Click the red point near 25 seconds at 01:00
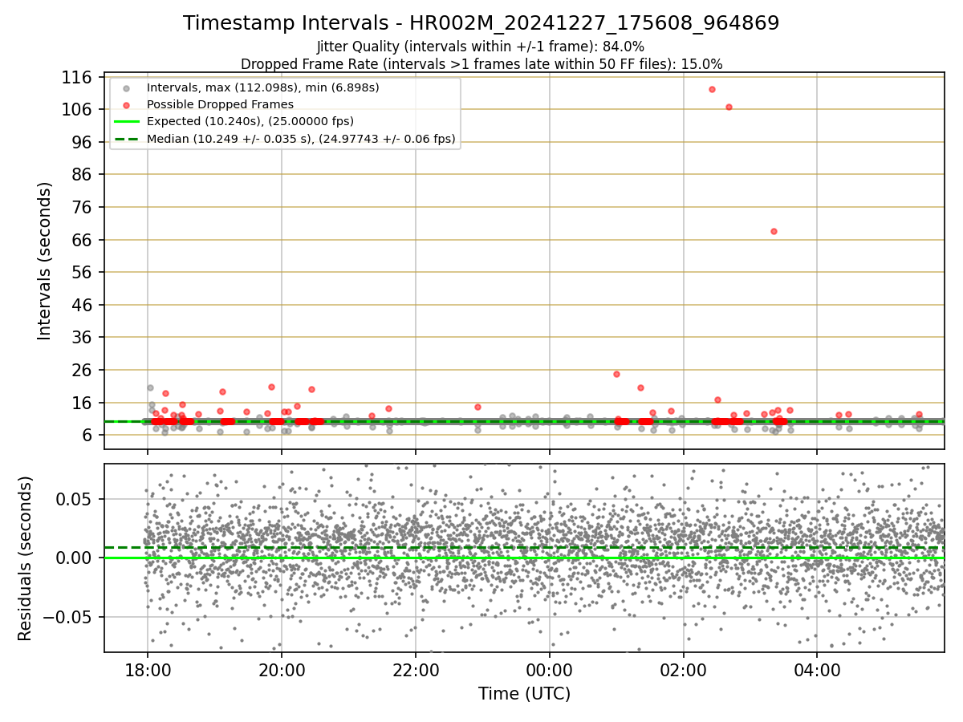This screenshot has width=963, height=722. click(616, 374)
